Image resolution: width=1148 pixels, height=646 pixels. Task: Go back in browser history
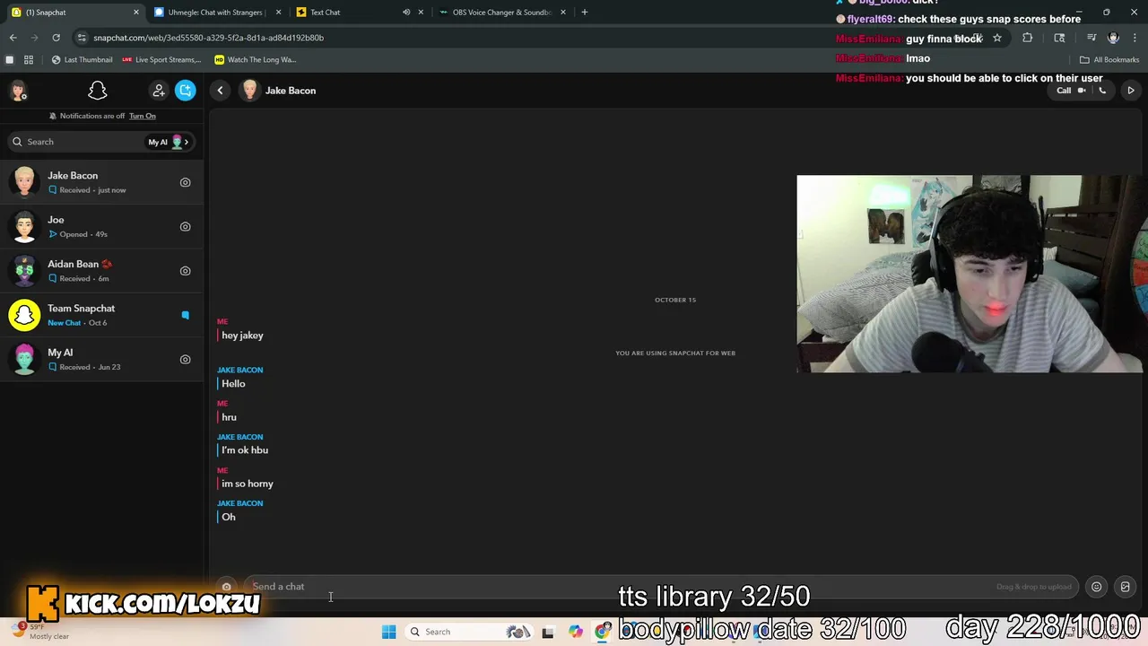[13, 38]
